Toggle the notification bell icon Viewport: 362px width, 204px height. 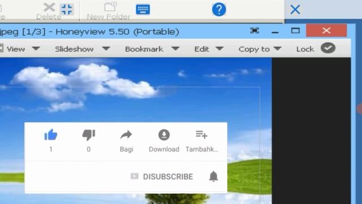coord(213,176)
